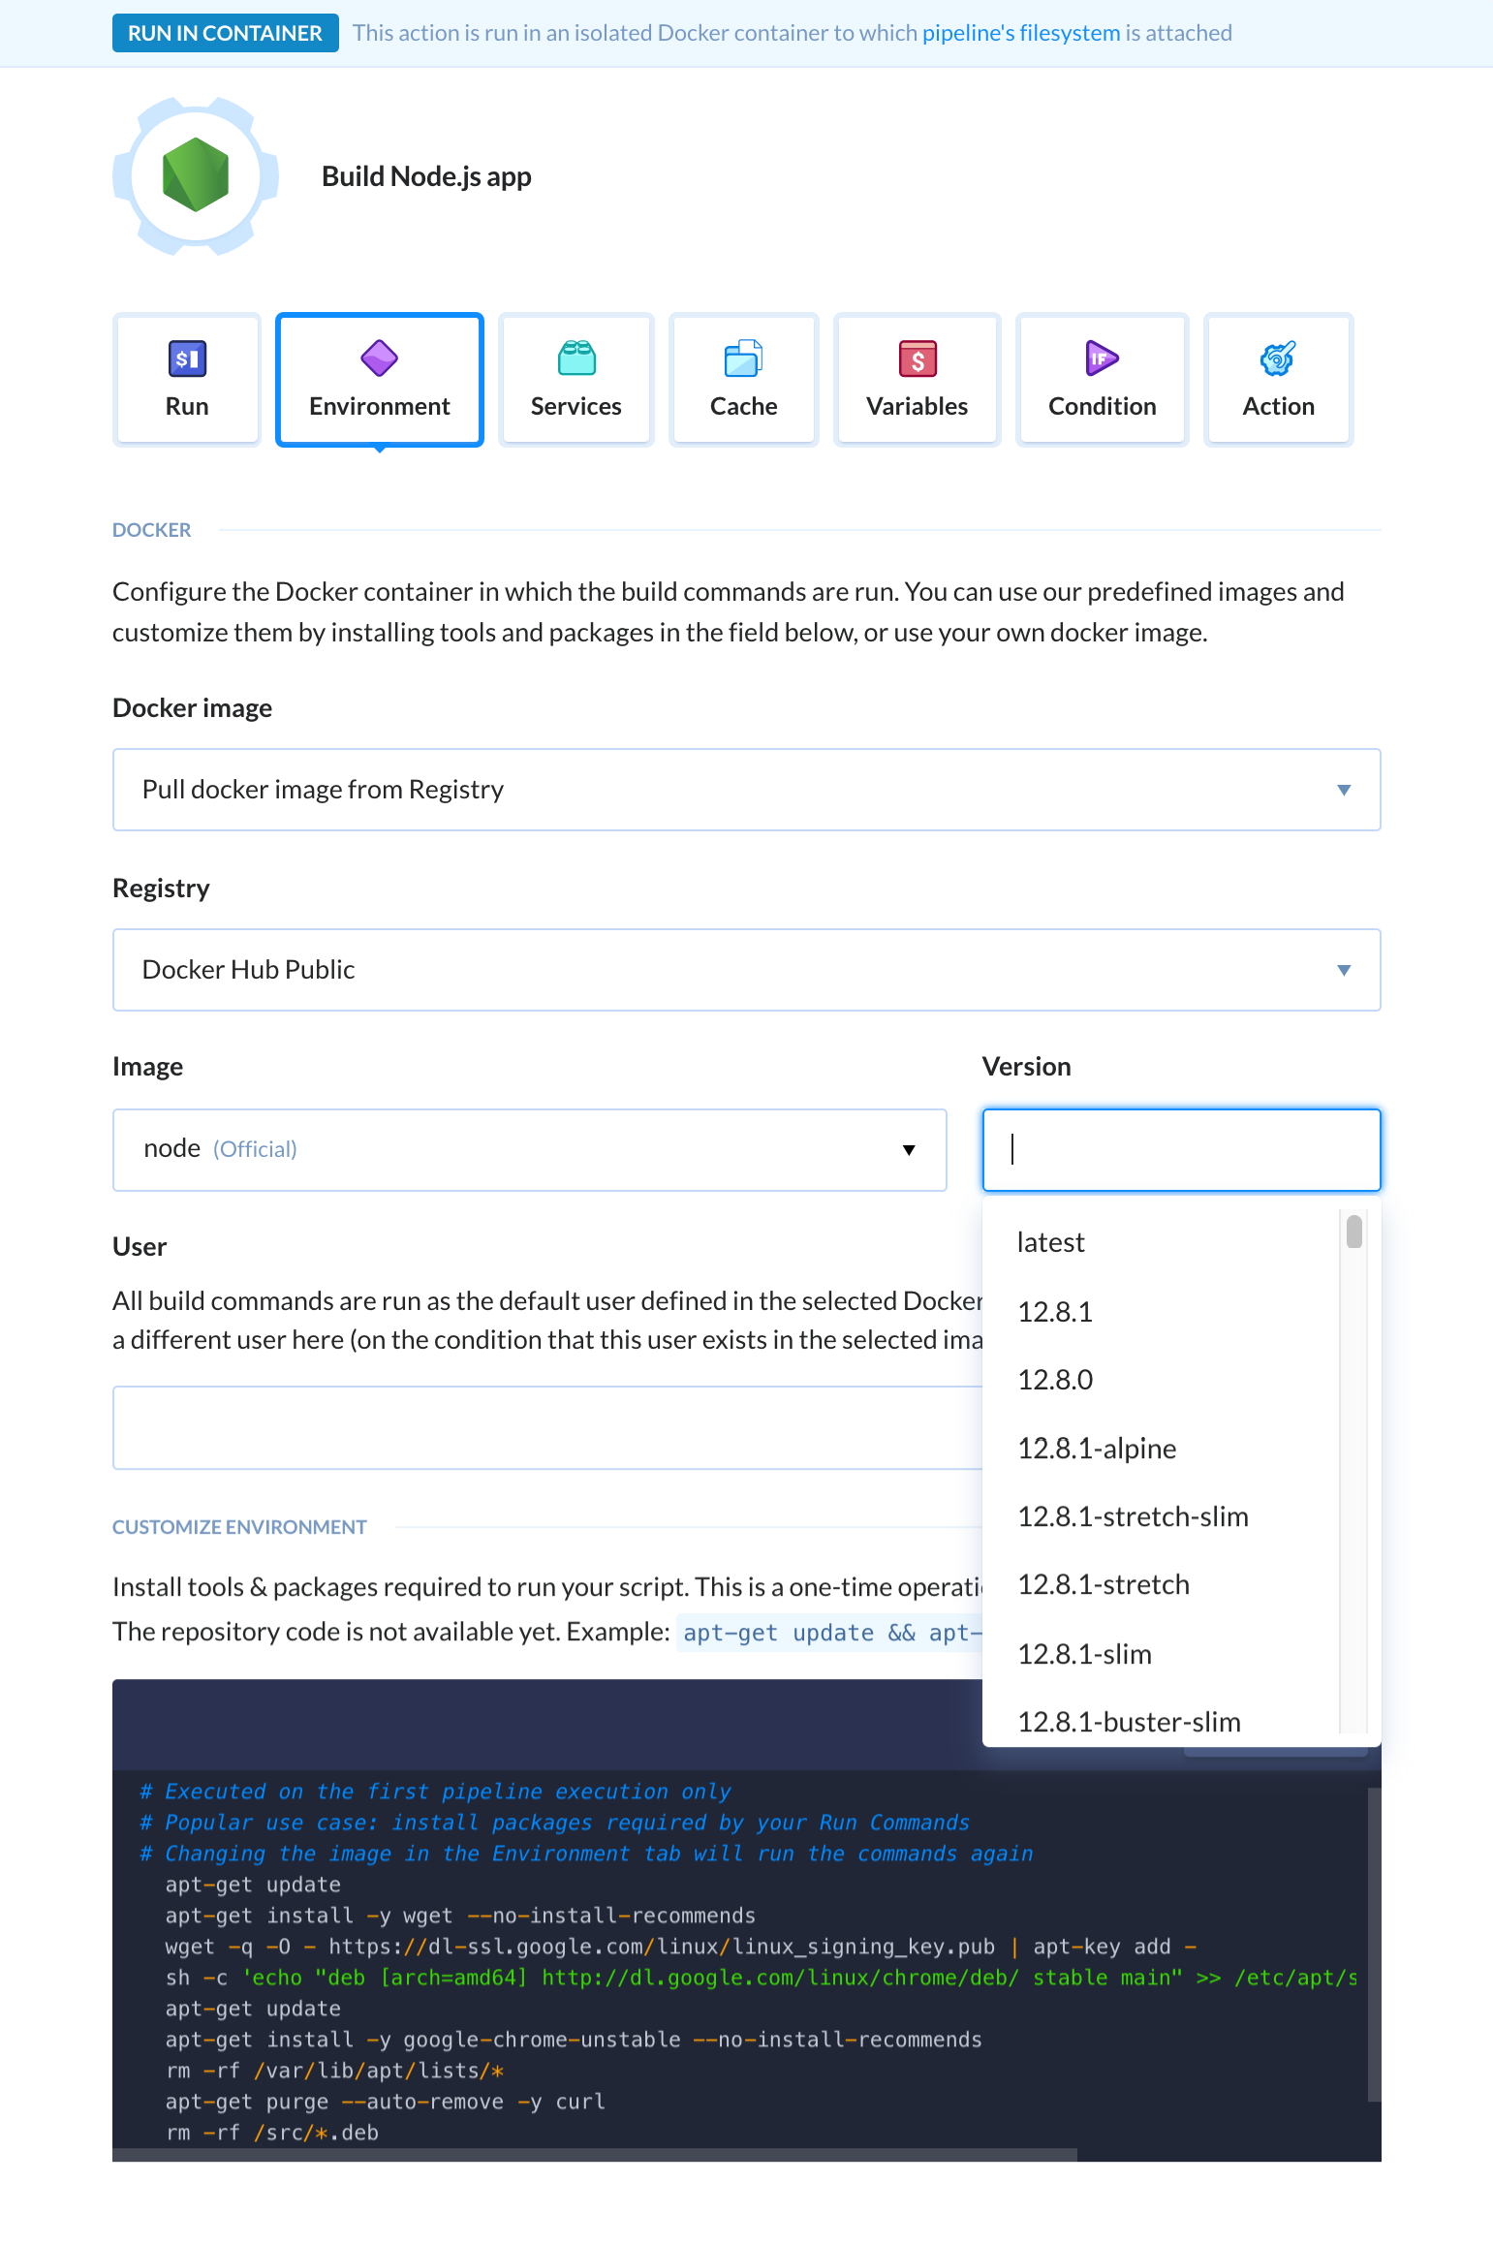Click the code editor vertical scrollbar

click(1374, 1945)
